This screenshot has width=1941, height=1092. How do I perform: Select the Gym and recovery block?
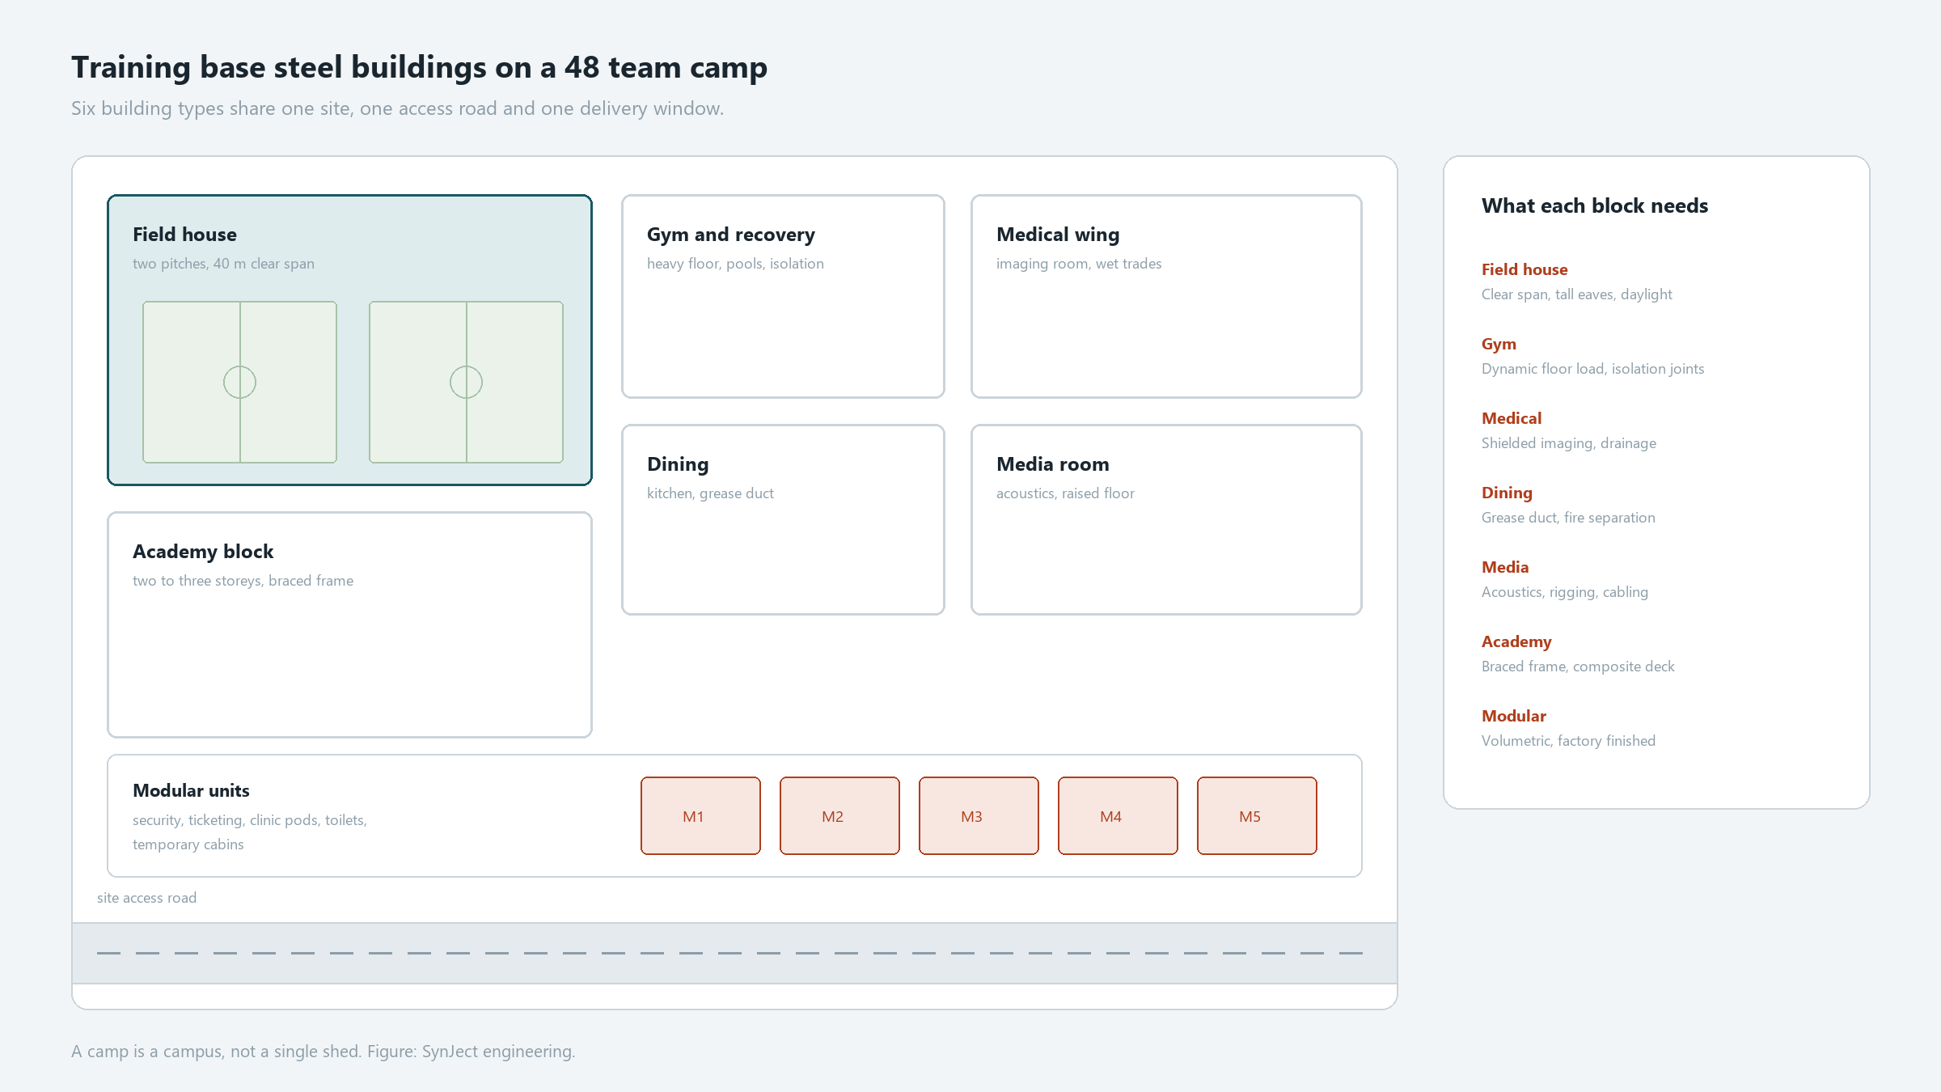(783, 296)
